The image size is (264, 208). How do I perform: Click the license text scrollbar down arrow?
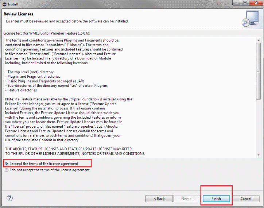(258, 155)
